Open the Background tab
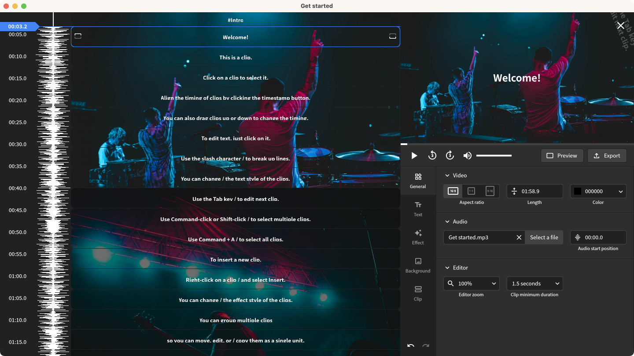 pyautogui.click(x=418, y=265)
